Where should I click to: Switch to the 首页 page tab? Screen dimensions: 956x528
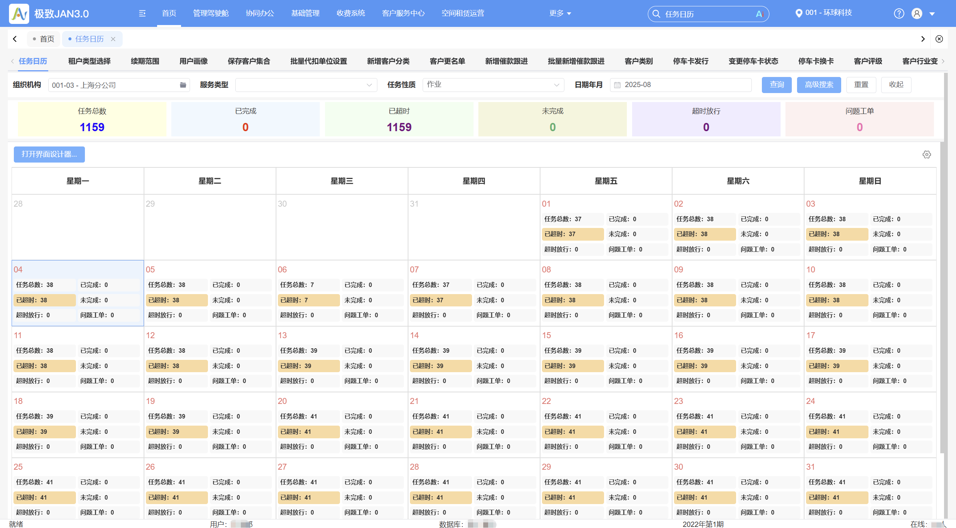point(43,39)
